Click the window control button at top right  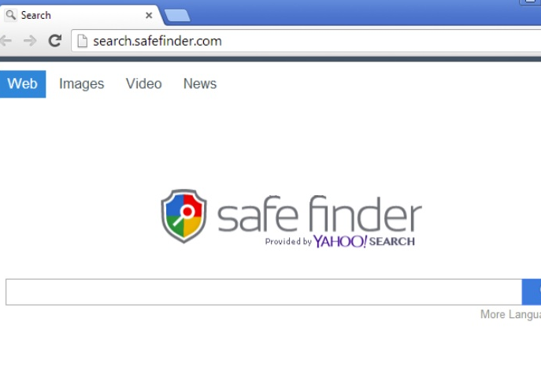coord(530,2)
